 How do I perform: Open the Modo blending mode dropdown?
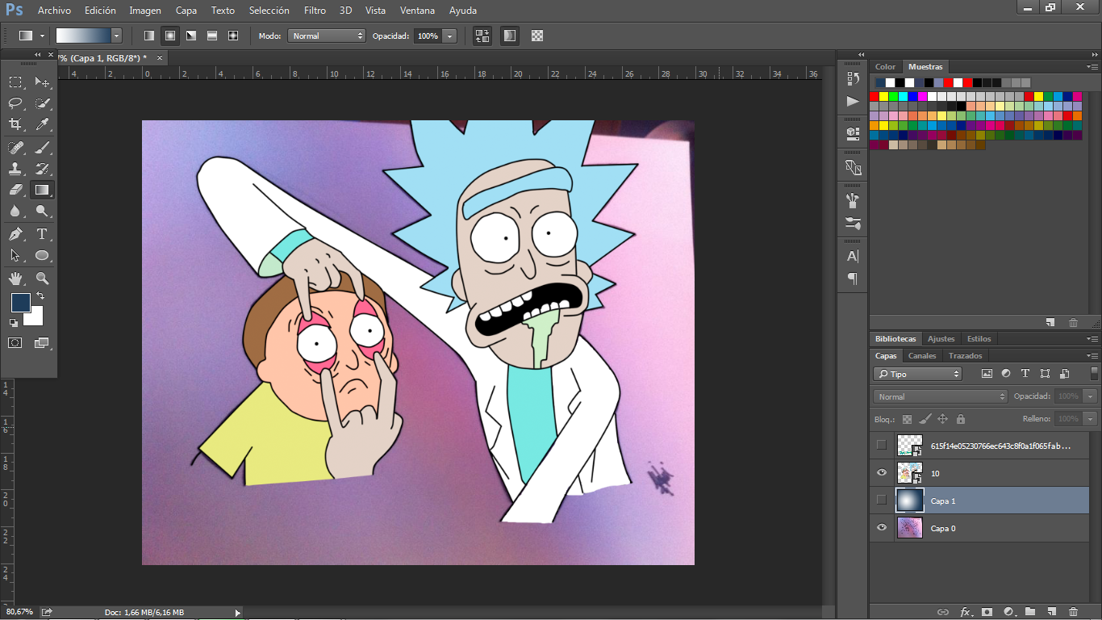coord(327,36)
